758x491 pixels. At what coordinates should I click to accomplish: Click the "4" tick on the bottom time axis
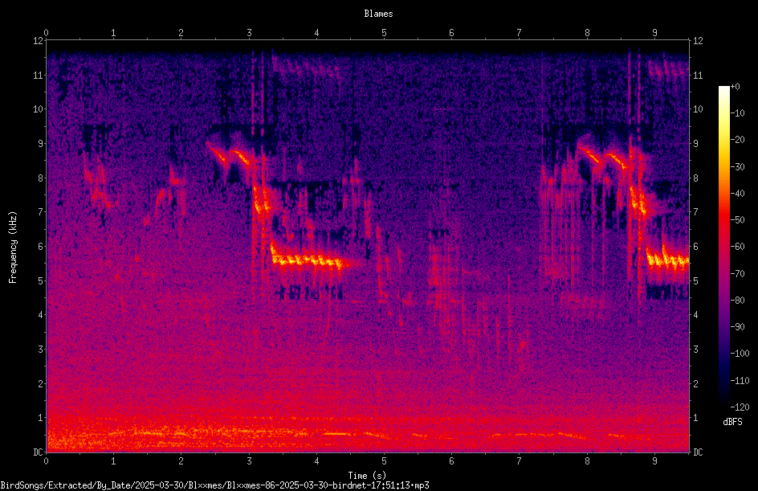(x=316, y=461)
